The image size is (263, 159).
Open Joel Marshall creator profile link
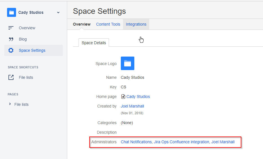coord(132,106)
